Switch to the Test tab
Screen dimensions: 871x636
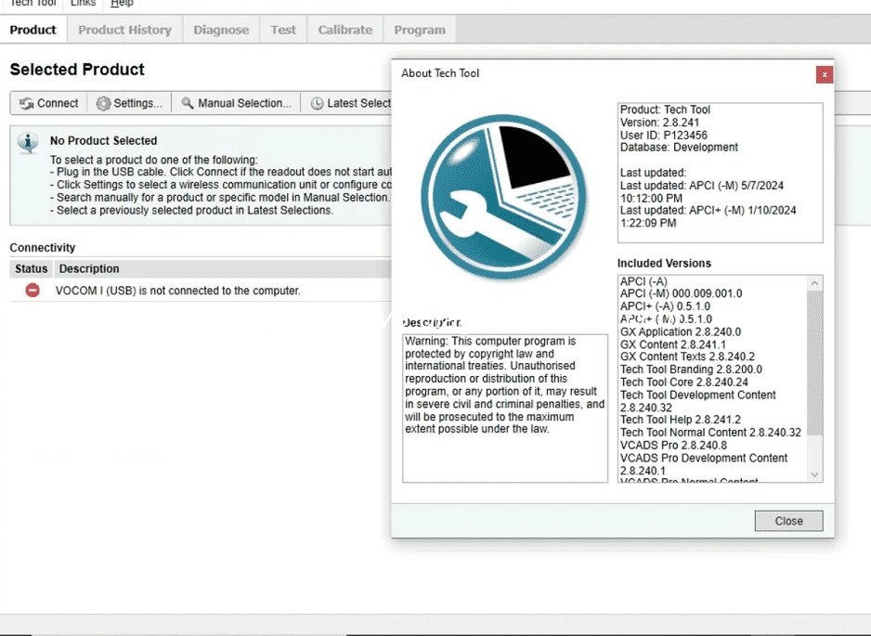[x=282, y=29]
